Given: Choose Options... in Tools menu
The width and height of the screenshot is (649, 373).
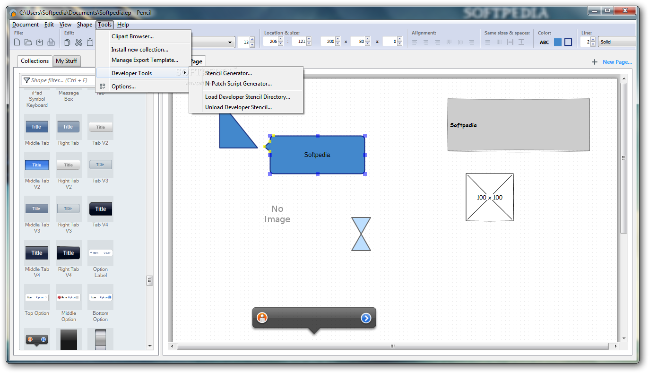Looking at the screenshot, I should [x=144, y=87].
